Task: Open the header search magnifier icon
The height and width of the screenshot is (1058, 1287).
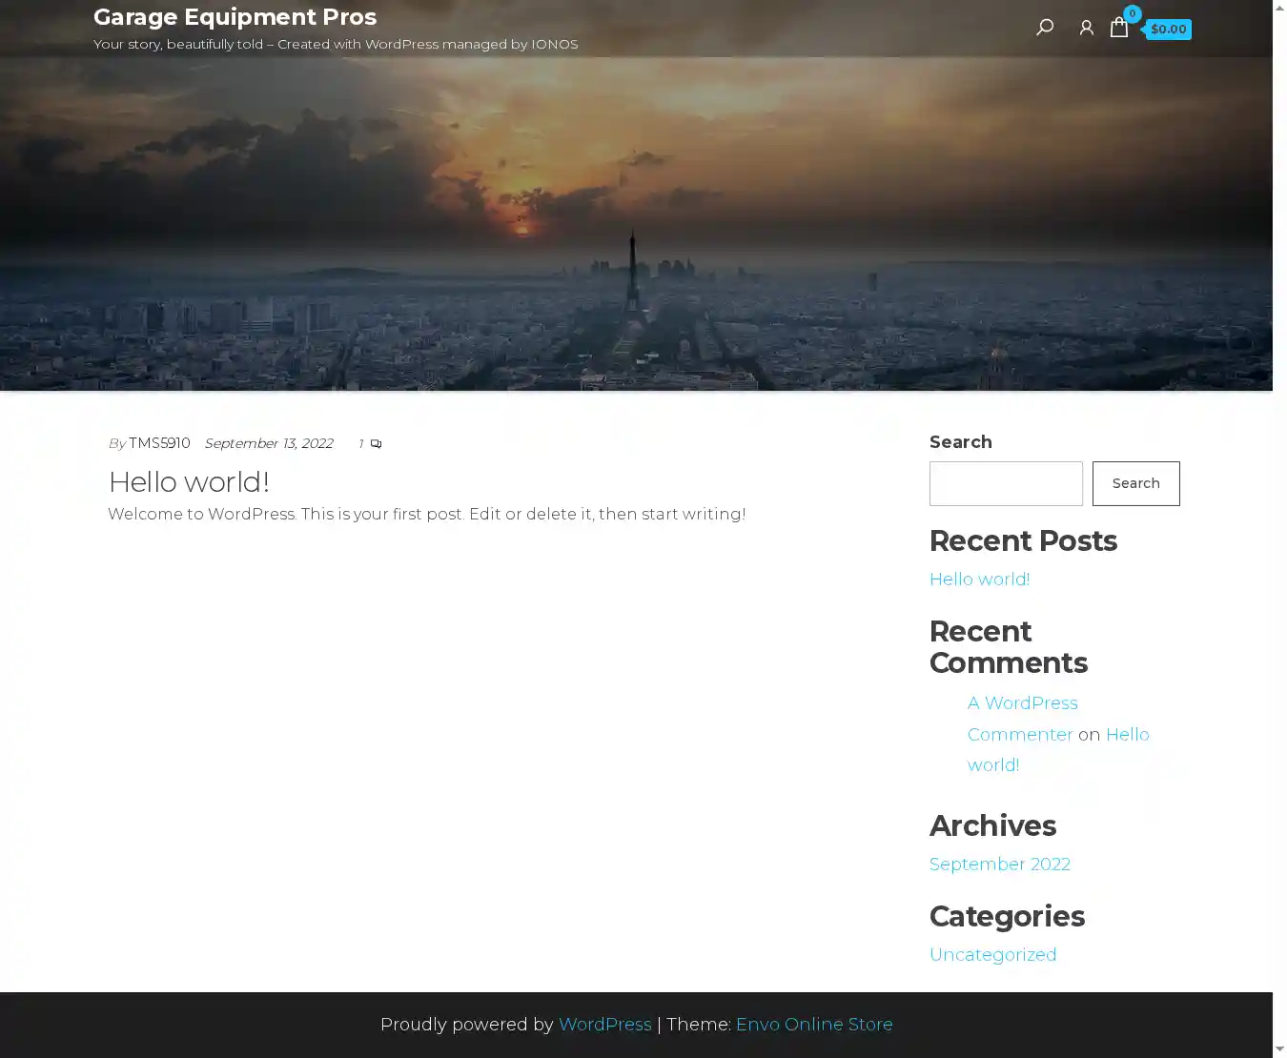Action: (x=1045, y=28)
